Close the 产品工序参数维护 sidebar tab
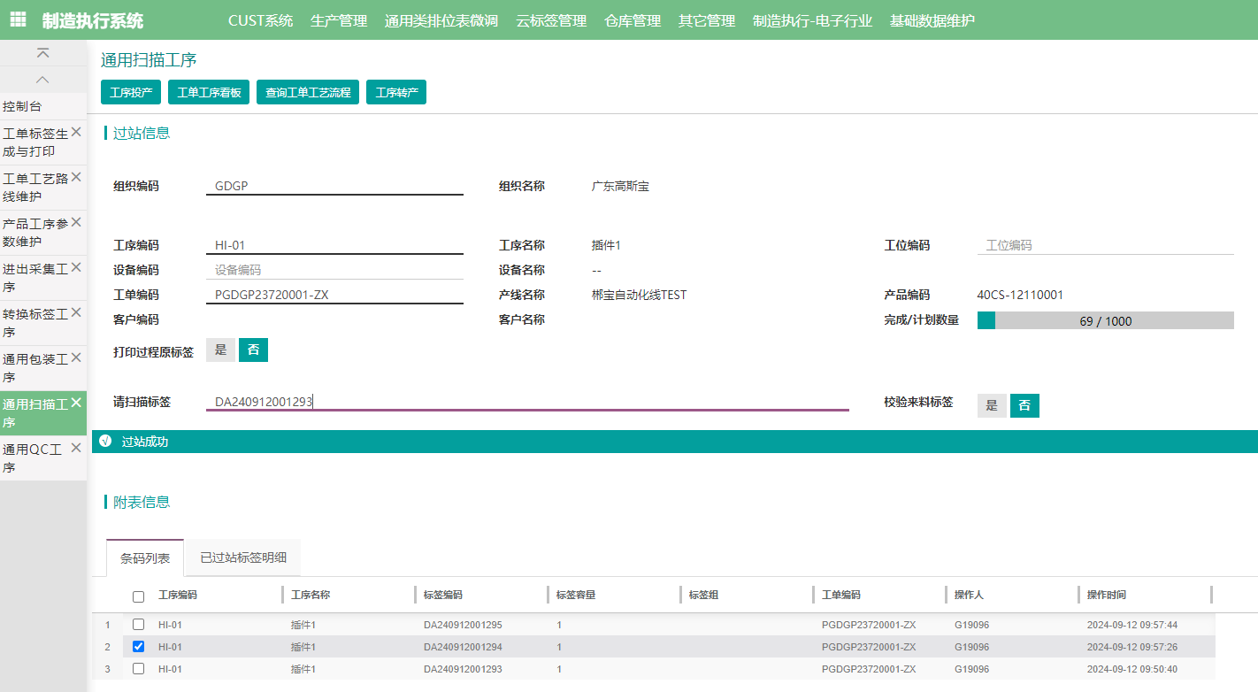Image resolution: width=1258 pixels, height=692 pixels. (76, 222)
